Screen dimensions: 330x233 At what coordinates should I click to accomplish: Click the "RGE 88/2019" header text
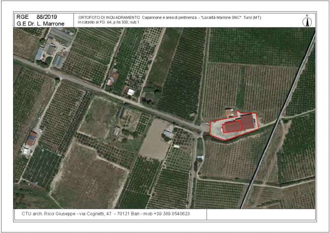point(37,17)
